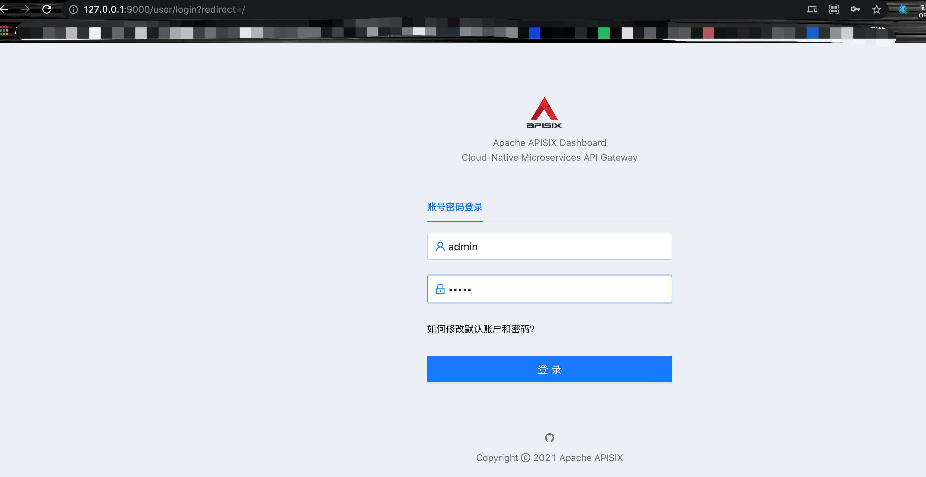Go back using the browser back arrow
The width and height of the screenshot is (926, 477).
pos(4,9)
